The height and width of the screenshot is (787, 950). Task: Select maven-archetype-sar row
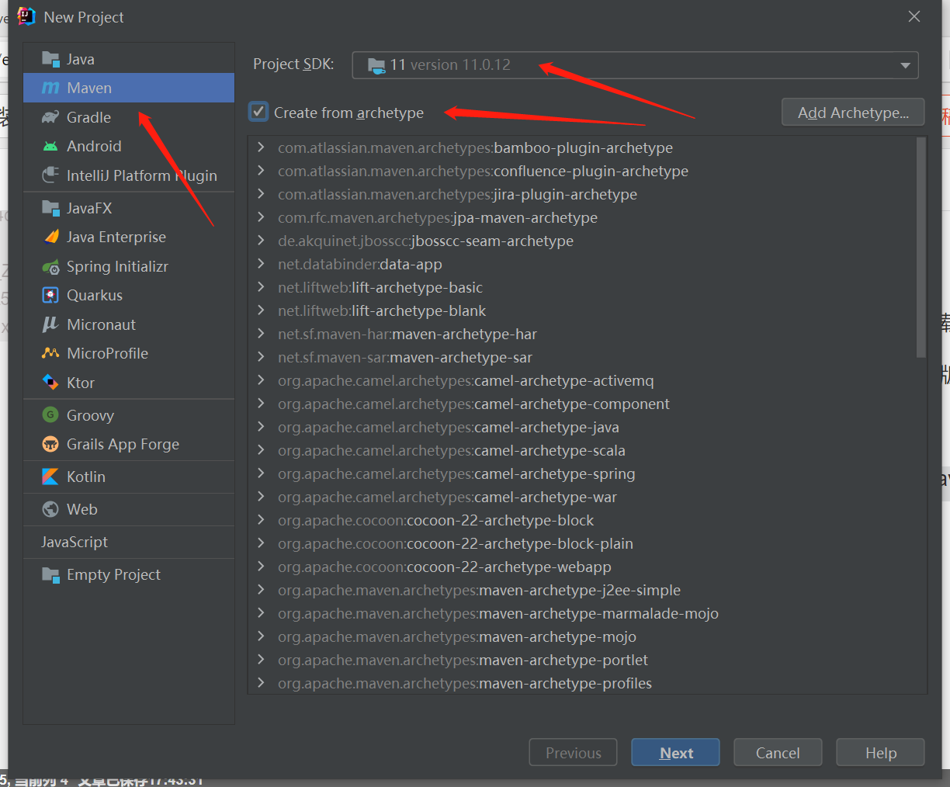click(x=582, y=357)
